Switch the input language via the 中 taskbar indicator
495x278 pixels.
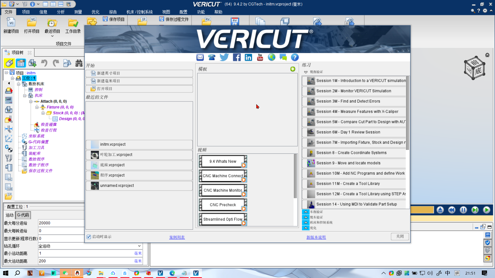coord(447,273)
